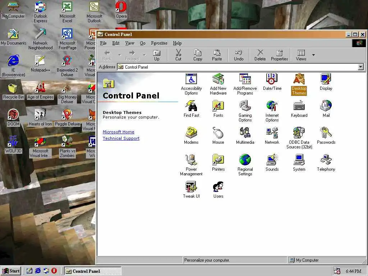This screenshot has height=276, width=368.
Task: Open the Help menu
Action: pos(177,43)
